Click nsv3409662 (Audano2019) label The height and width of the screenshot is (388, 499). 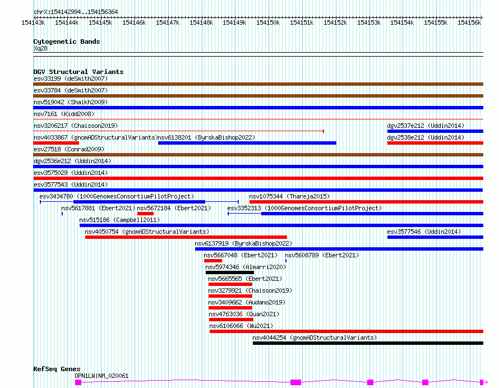(247, 302)
